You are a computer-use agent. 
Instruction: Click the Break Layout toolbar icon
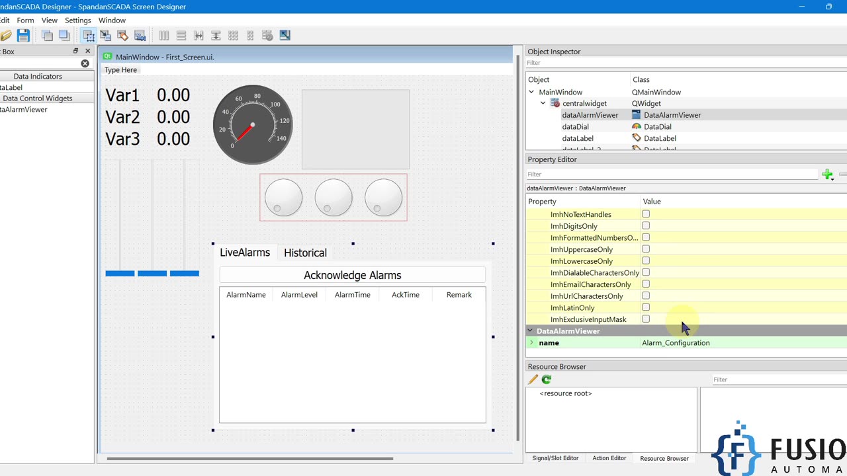(x=267, y=35)
